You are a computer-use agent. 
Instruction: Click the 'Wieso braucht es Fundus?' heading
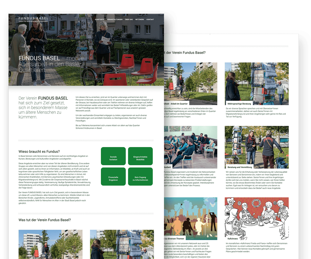[x=39, y=152]
